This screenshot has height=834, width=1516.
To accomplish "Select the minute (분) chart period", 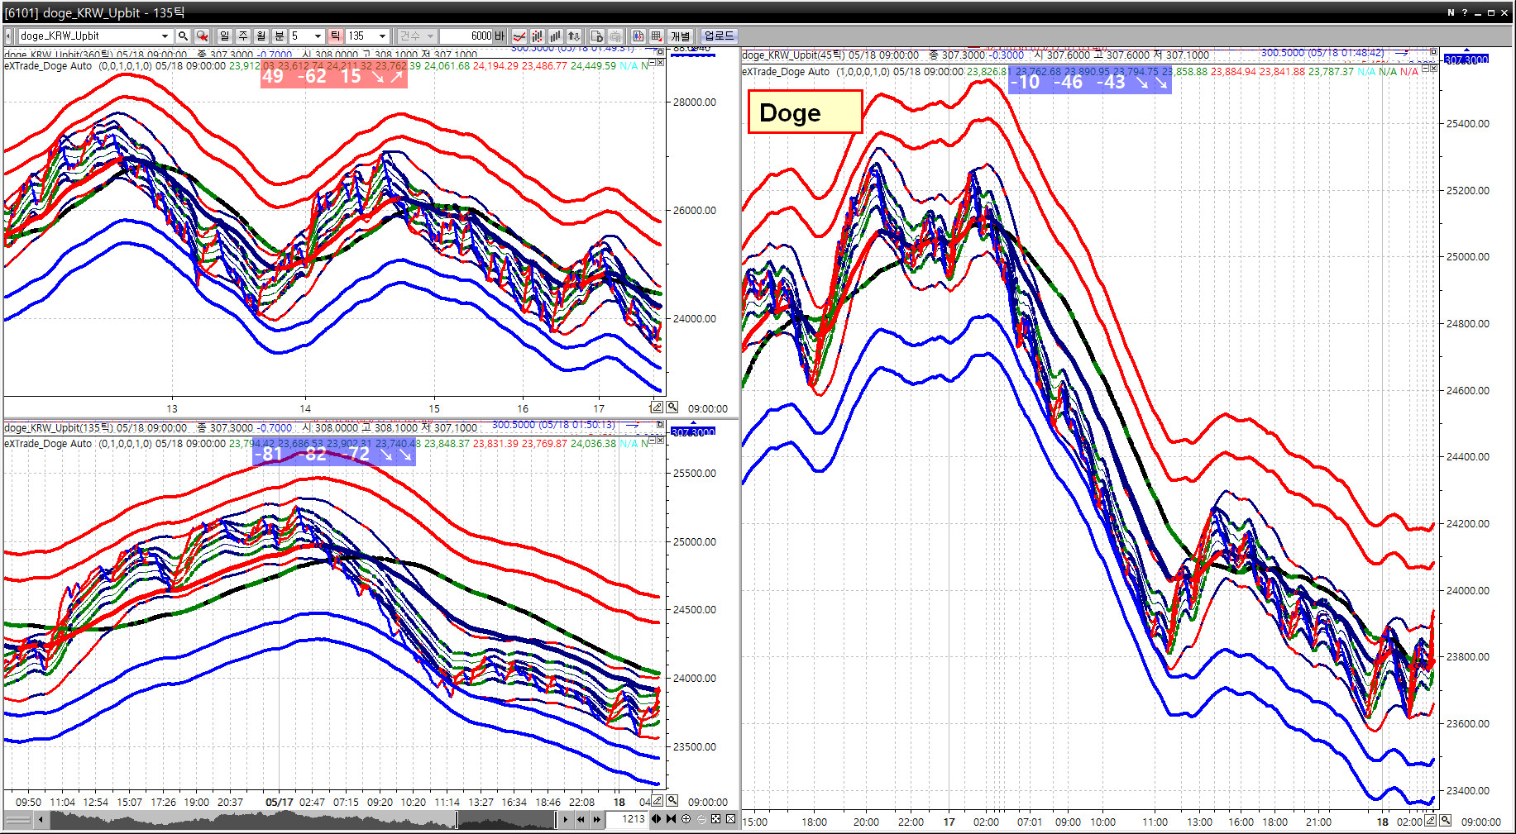I will tap(280, 36).
